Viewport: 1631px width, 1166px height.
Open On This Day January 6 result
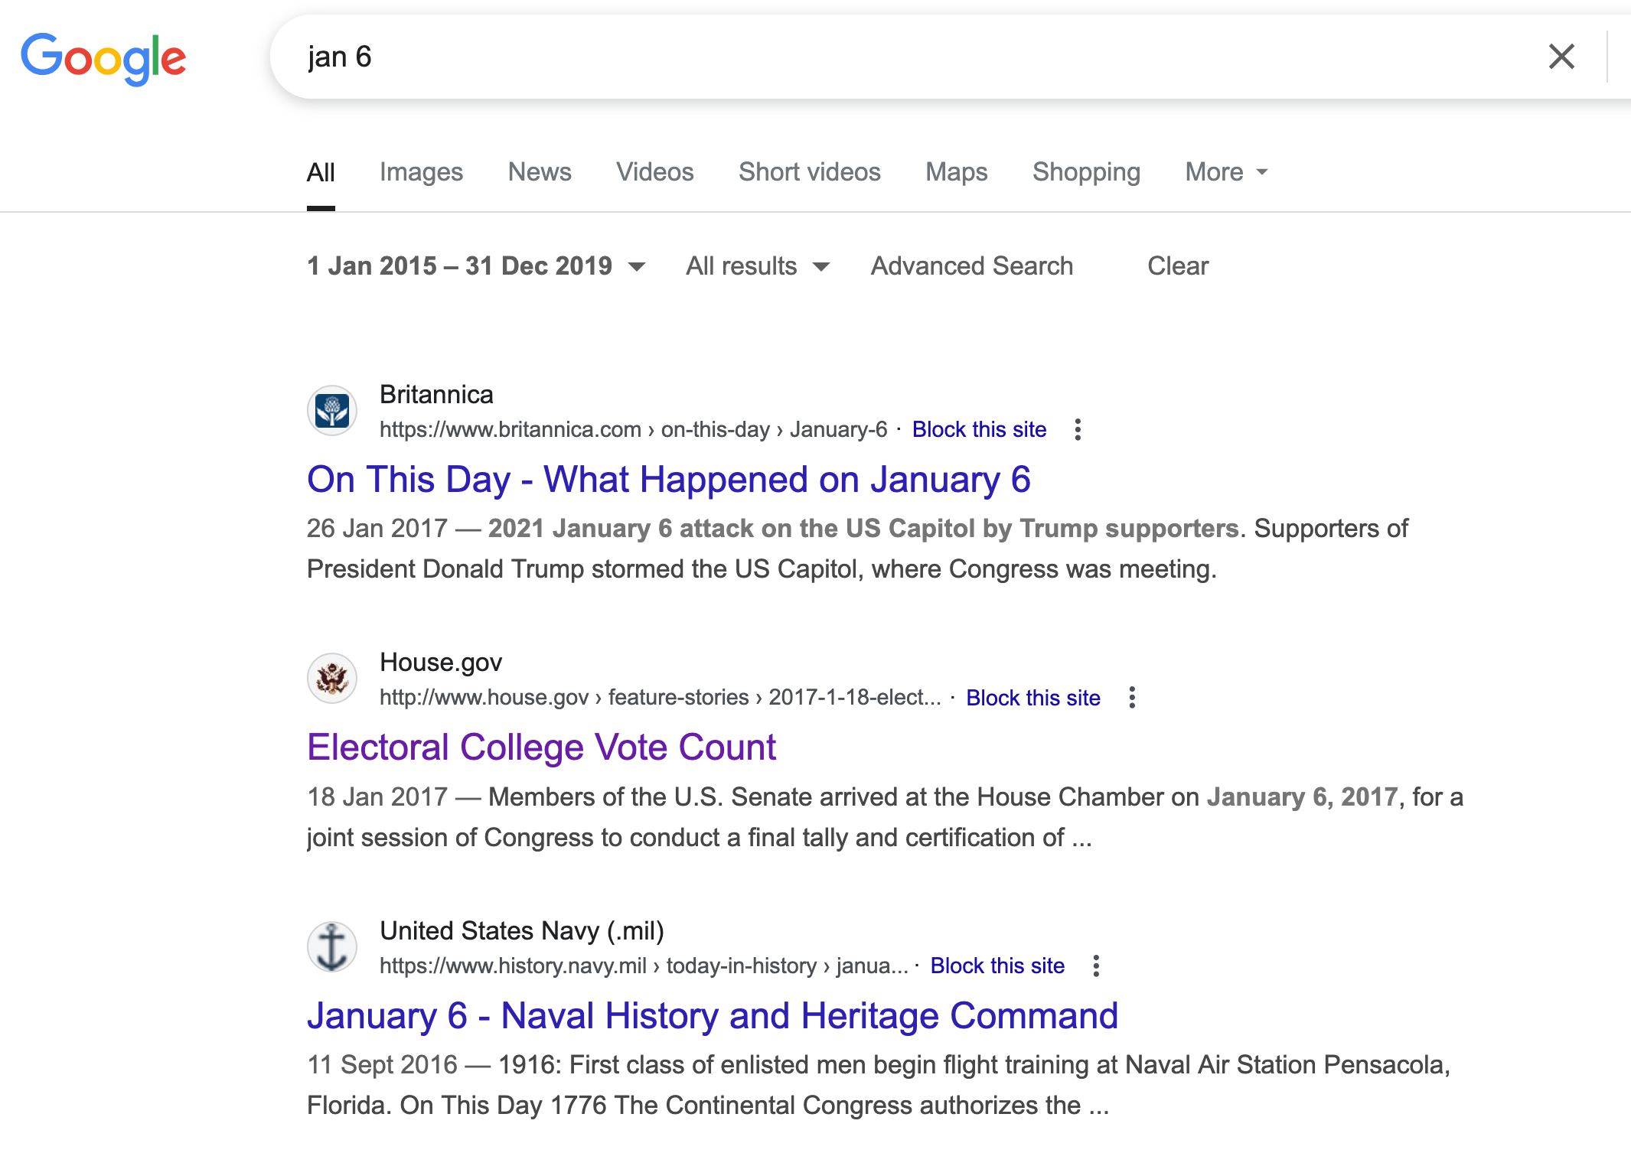click(x=668, y=480)
